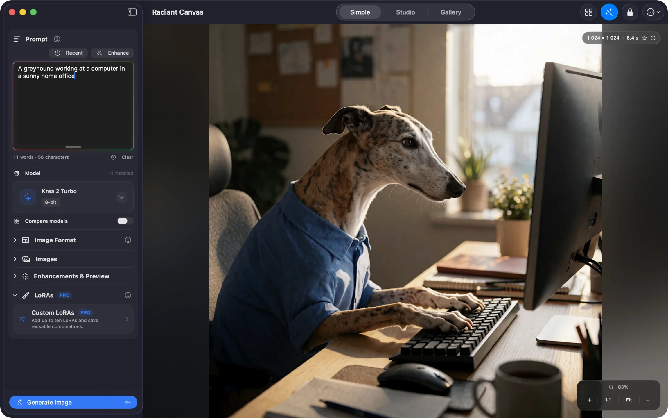Click the Custom LoRAs sliders icon

coord(22,319)
